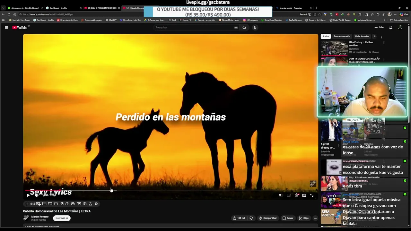The height and width of the screenshot is (231, 411).
Task: Click the Resumir button in browser toolbar
Action: [305, 14]
